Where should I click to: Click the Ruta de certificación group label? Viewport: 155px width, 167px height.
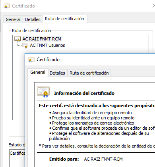pyautogui.click(x=31, y=31)
